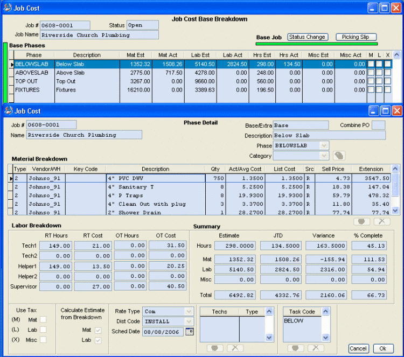Select the 4" Sanitary T material row
This screenshot has height=357, width=404.
pyautogui.click(x=199, y=187)
